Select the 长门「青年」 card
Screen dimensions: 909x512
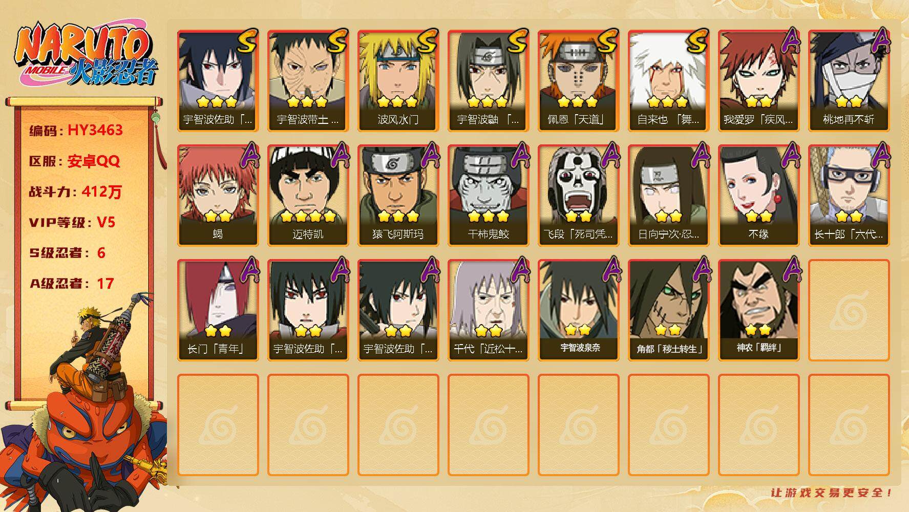[x=218, y=310]
